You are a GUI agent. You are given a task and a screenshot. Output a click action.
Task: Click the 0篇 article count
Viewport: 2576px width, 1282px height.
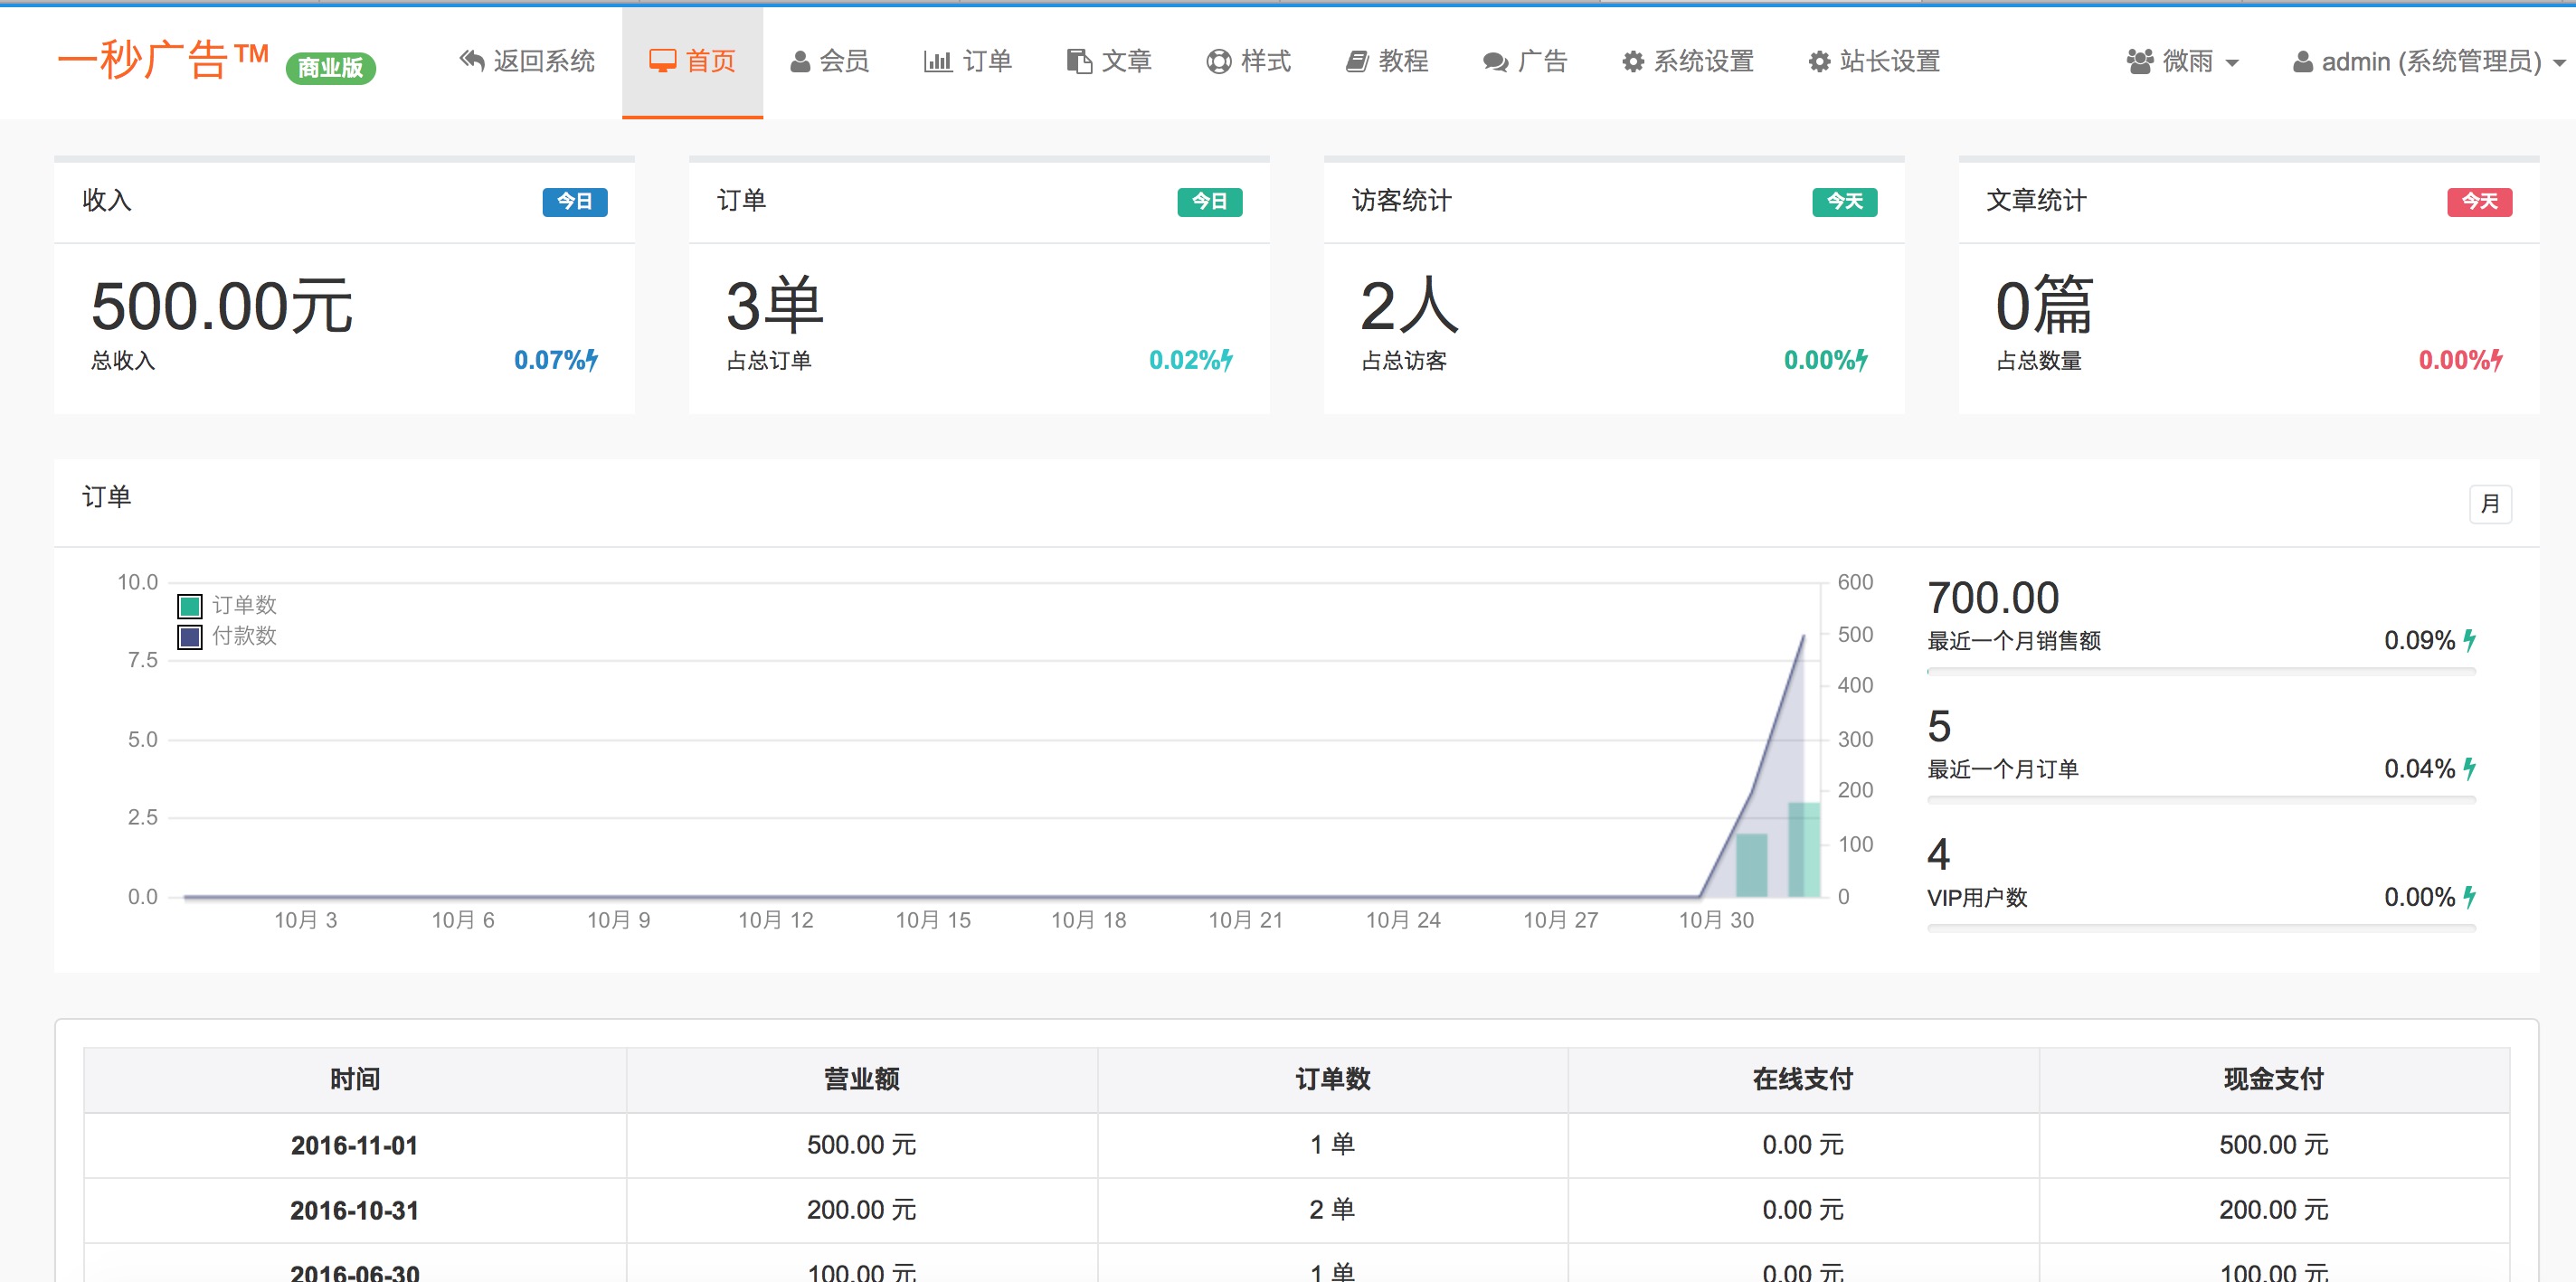[2044, 306]
